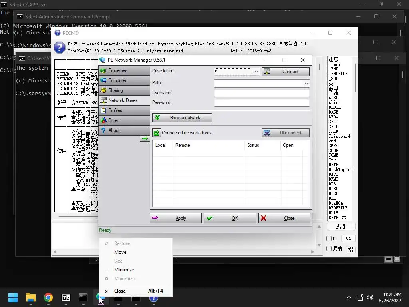Open the Properties tab in PE Network Manager

124,70
